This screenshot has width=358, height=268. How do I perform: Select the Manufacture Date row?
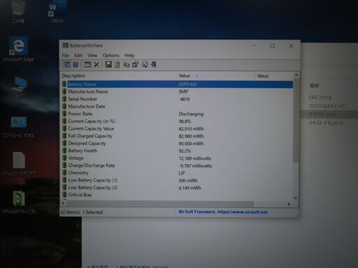[178, 107]
